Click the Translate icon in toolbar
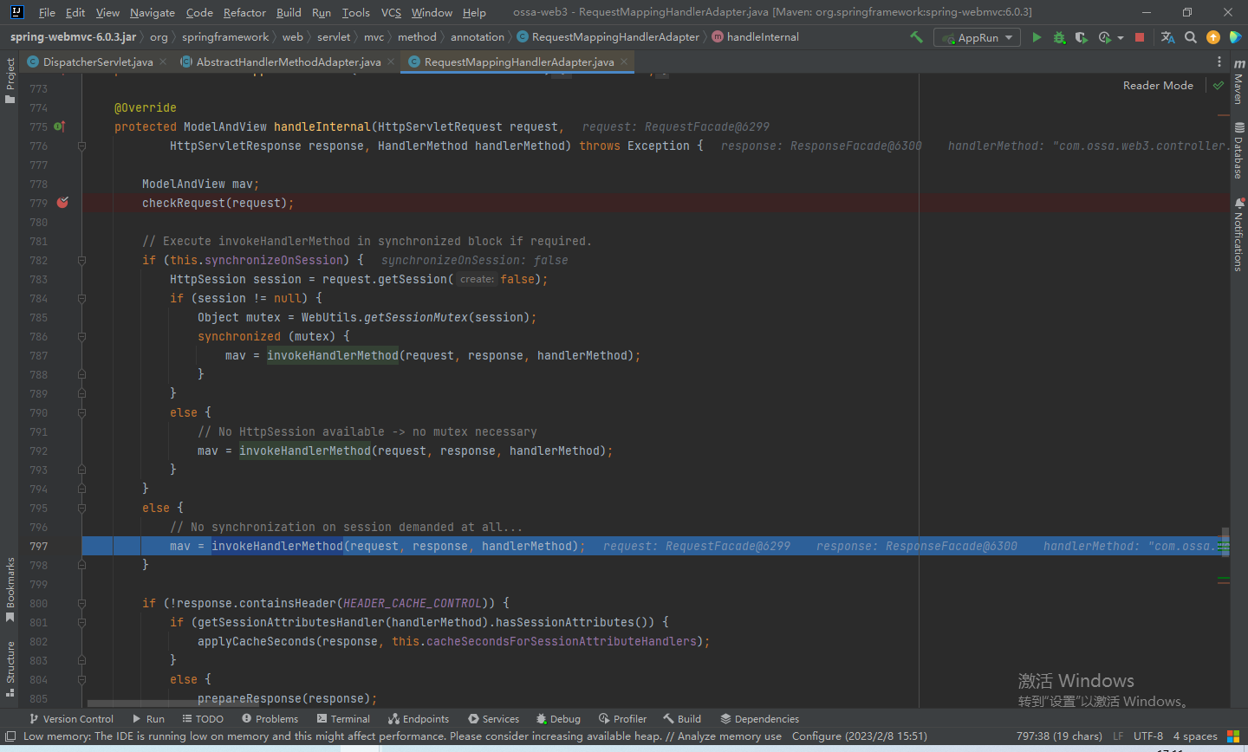This screenshot has height=752, width=1248. (1167, 37)
